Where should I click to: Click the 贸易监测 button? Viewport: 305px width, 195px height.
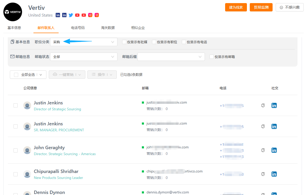click(x=261, y=7)
